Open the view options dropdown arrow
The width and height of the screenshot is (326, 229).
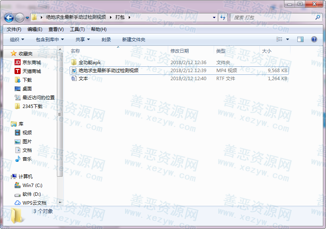(x=288, y=39)
